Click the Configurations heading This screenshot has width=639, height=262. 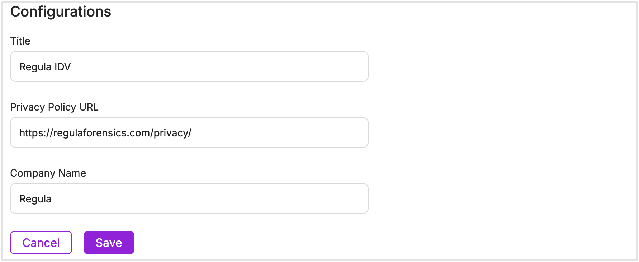click(x=61, y=11)
